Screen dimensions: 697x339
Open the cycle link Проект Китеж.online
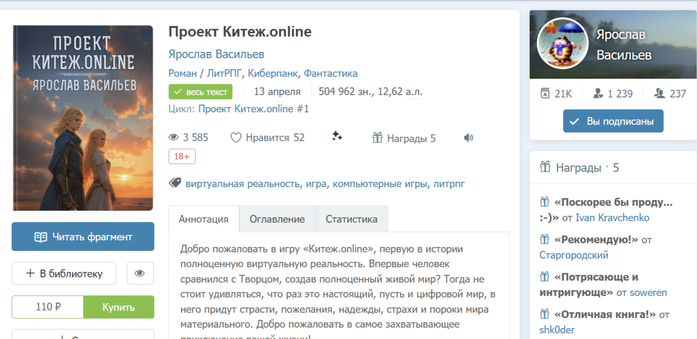coord(246,109)
